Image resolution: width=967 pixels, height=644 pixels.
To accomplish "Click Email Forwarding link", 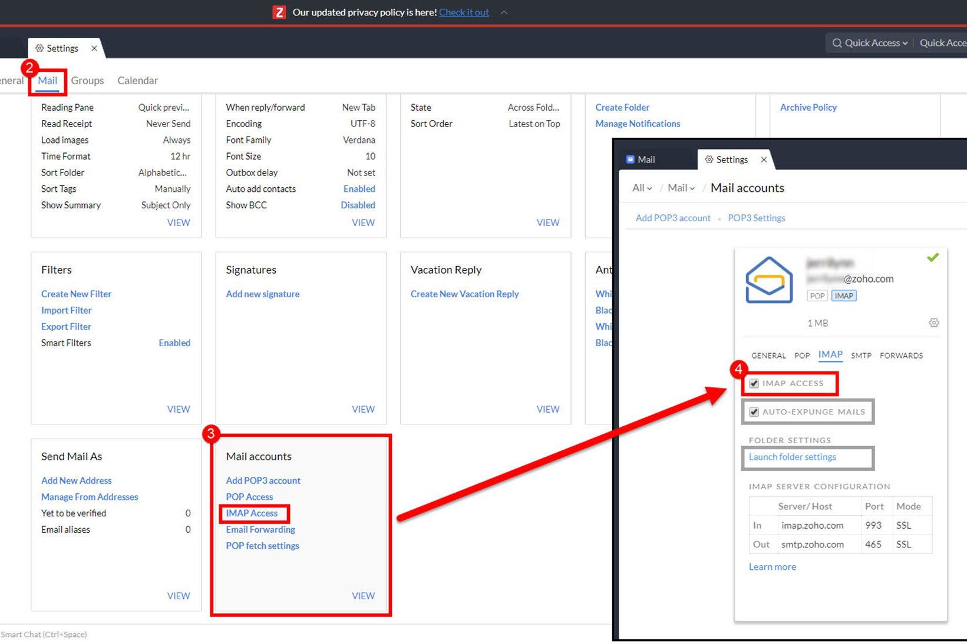I will [x=260, y=530].
